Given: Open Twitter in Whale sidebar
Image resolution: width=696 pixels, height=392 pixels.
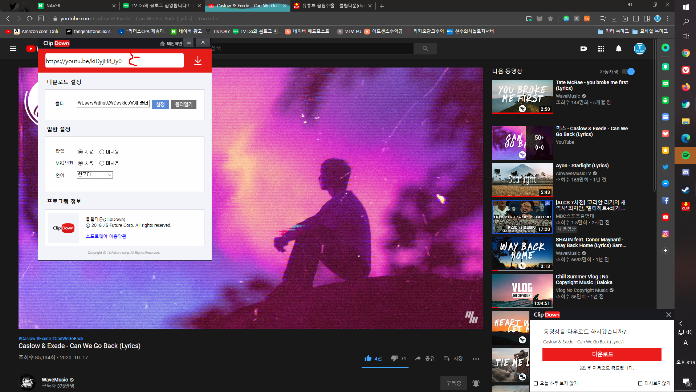Looking at the screenshot, I should 666,167.
